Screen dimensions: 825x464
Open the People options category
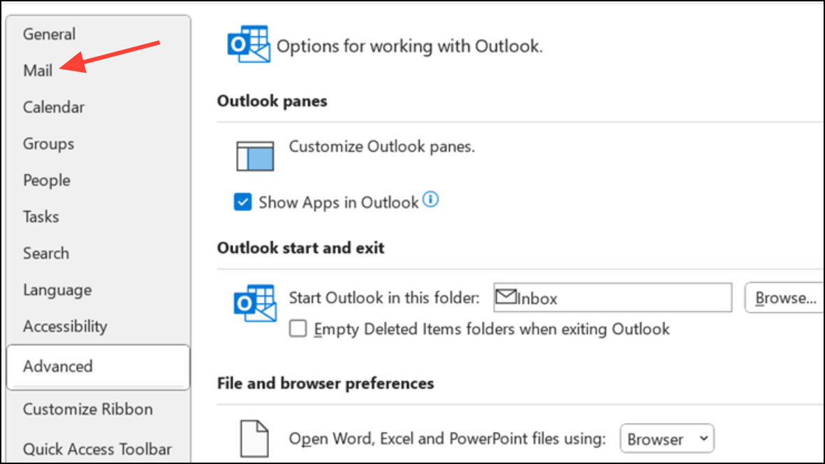47,180
